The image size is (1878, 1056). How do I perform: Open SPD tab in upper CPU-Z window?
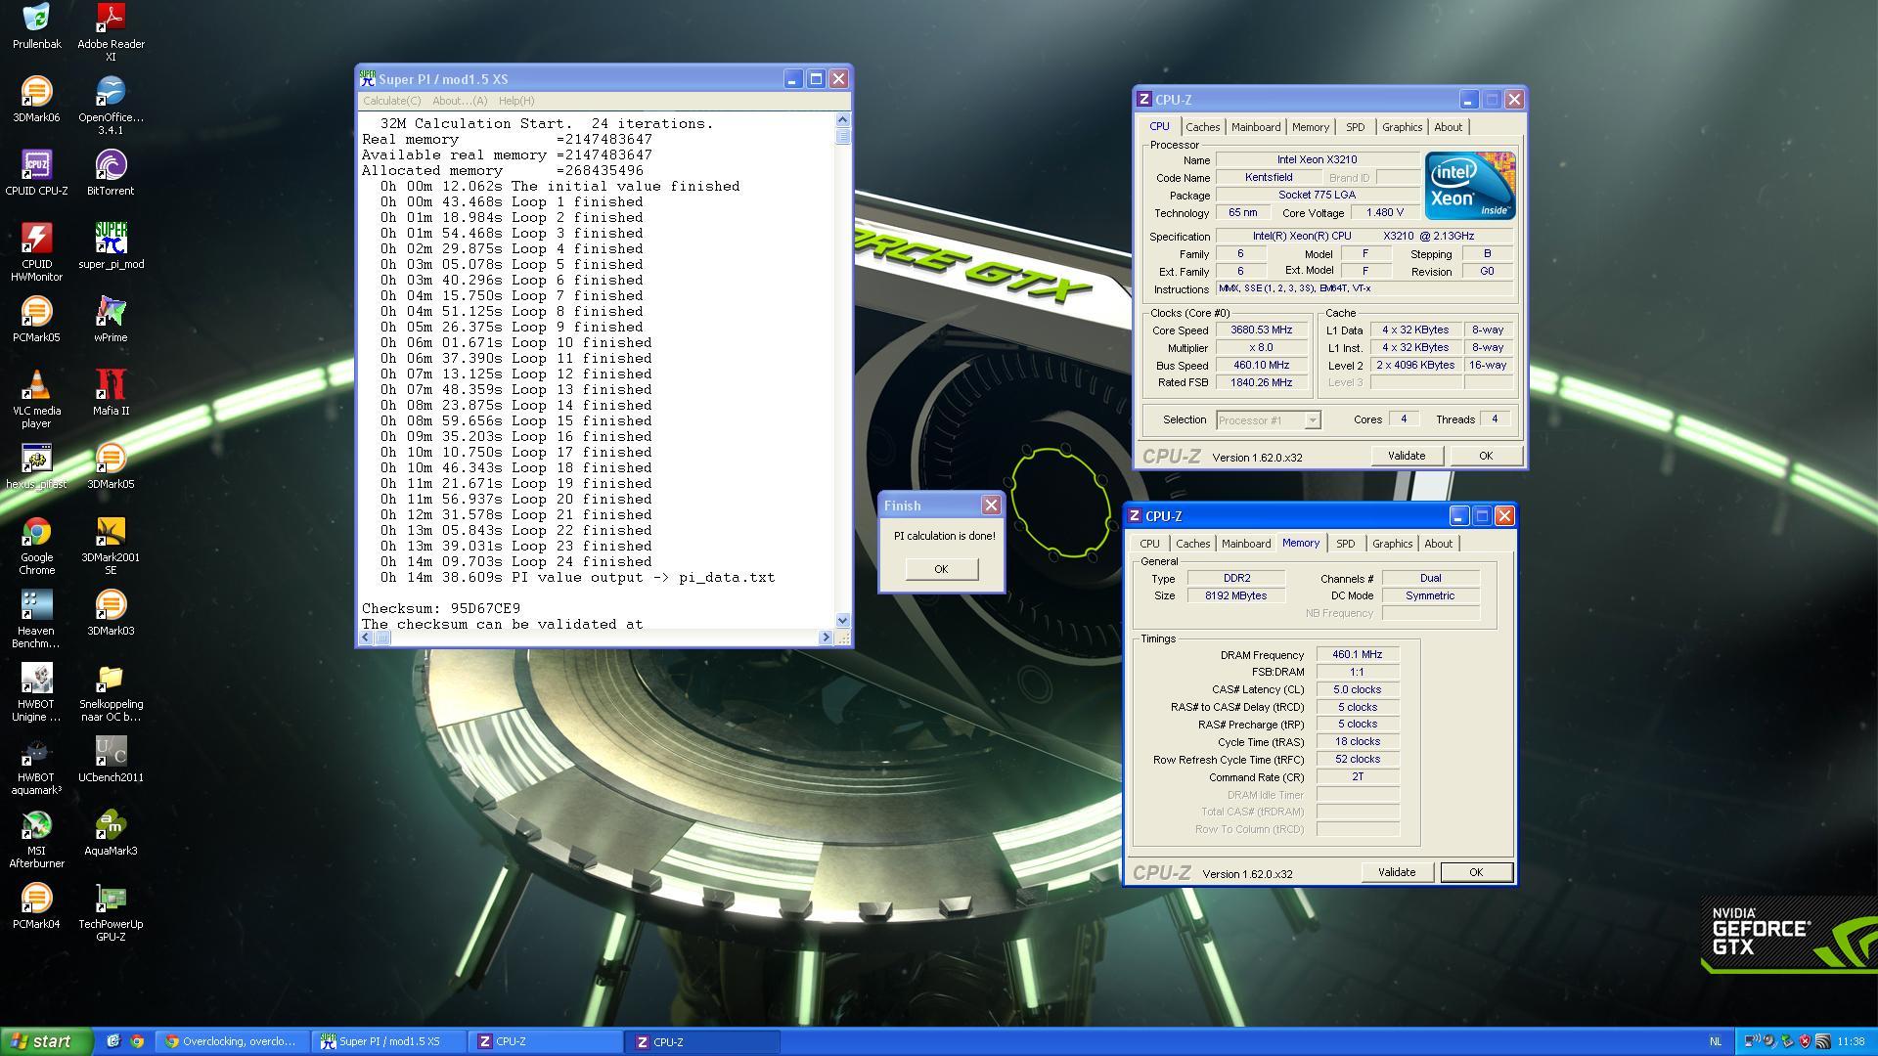[1355, 127]
